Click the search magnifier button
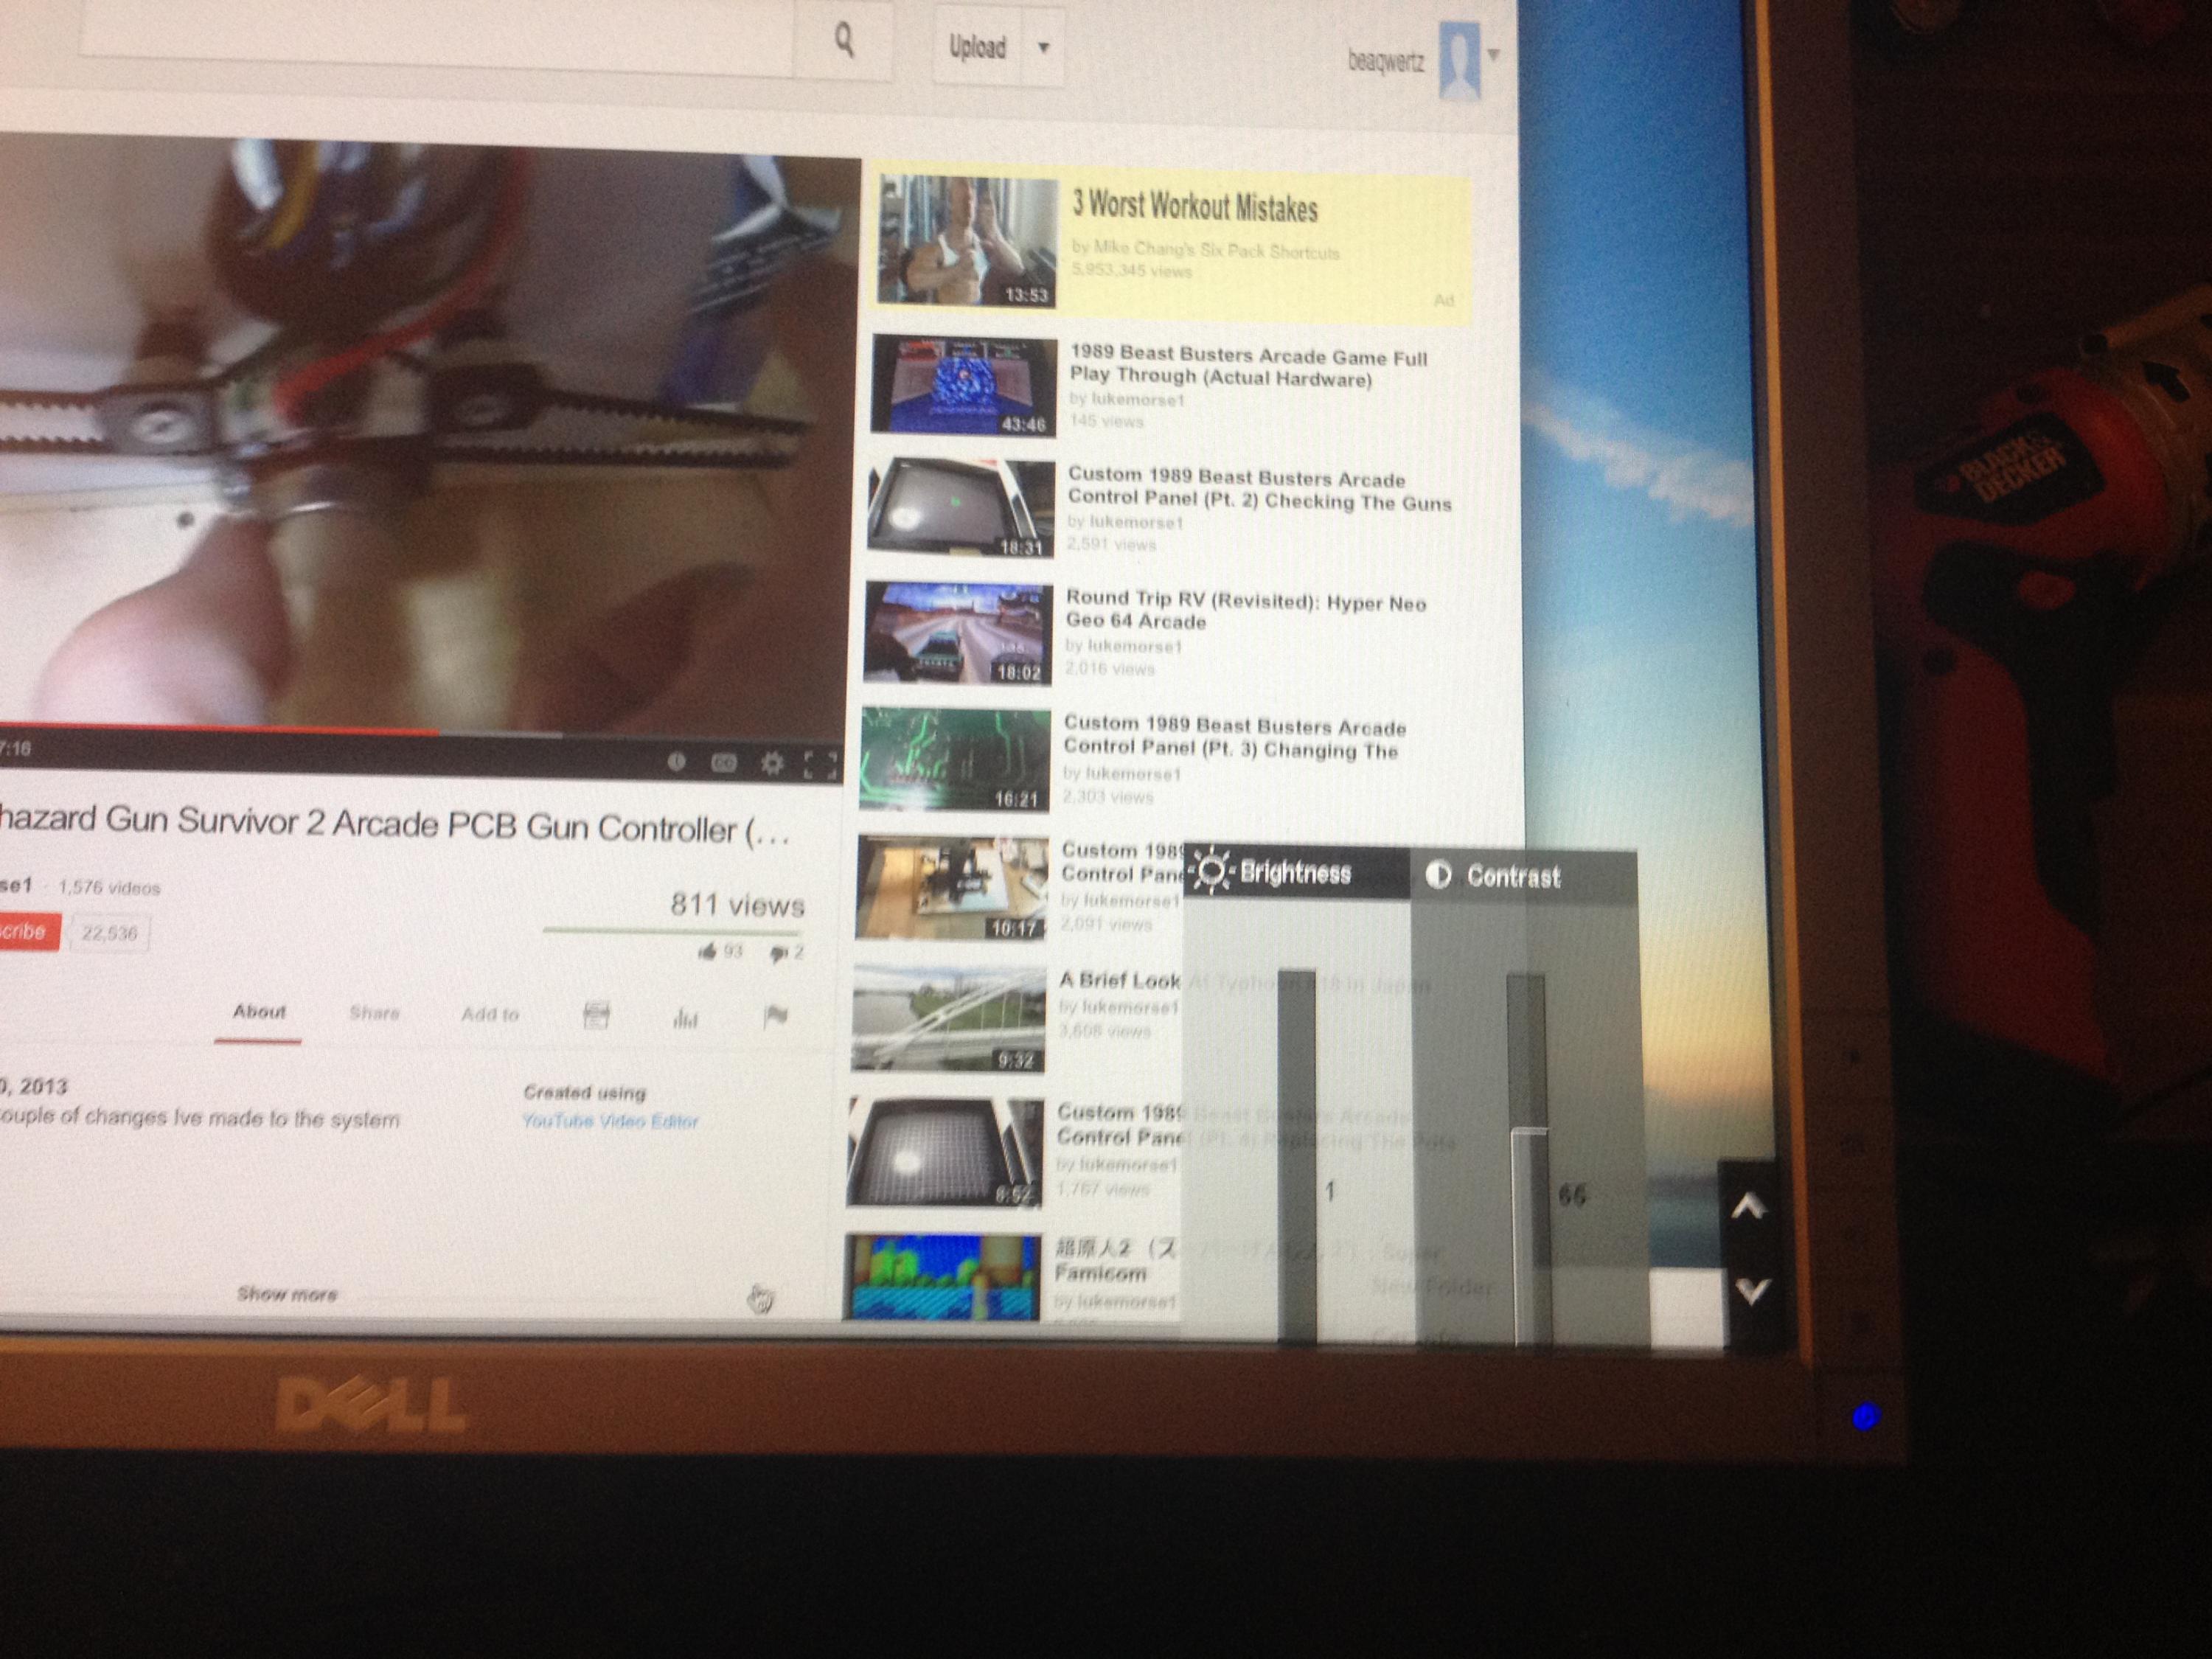2212x1659 pixels. pyautogui.click(x=844, y=41)
